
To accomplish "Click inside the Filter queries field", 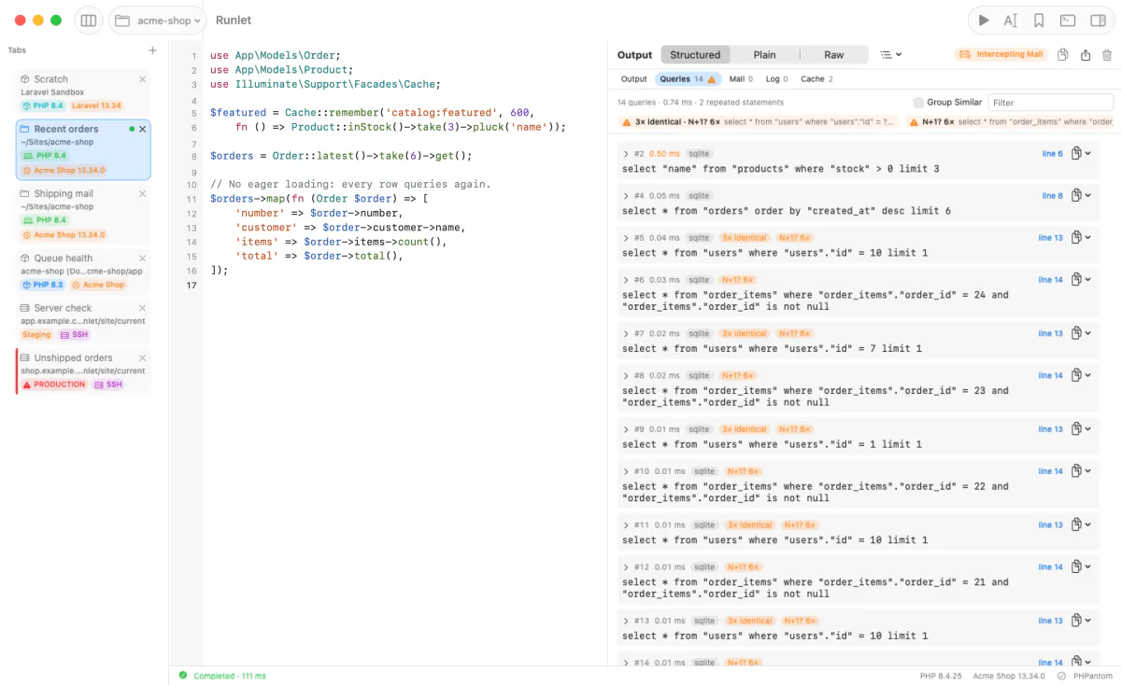I will 1051,103.
